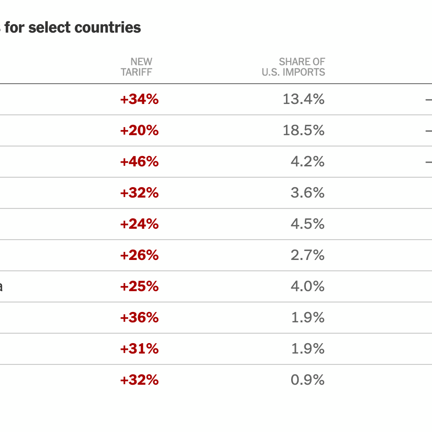Select the 18.5% import share cell

coord(303,130)
